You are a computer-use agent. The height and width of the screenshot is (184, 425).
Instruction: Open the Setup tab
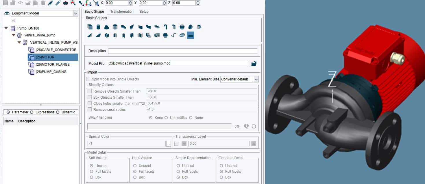(144, 12)
